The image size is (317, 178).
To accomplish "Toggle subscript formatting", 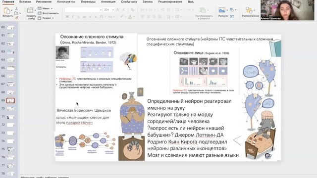I will point(96,17).
